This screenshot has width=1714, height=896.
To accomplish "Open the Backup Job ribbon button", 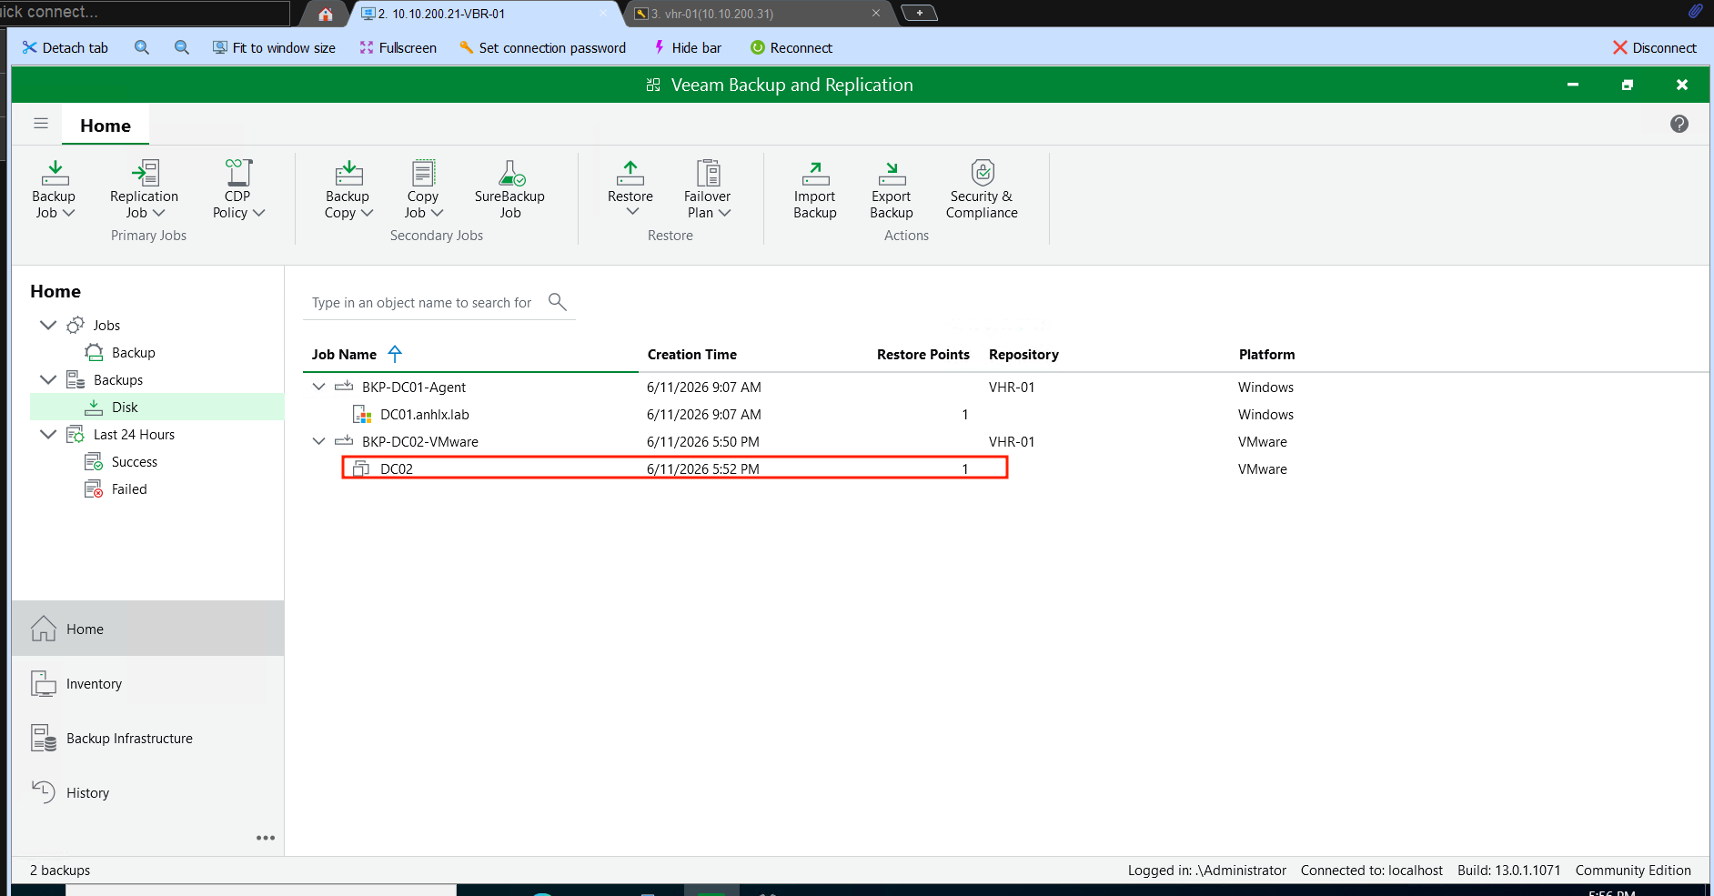I will click(x=54, y=189).
